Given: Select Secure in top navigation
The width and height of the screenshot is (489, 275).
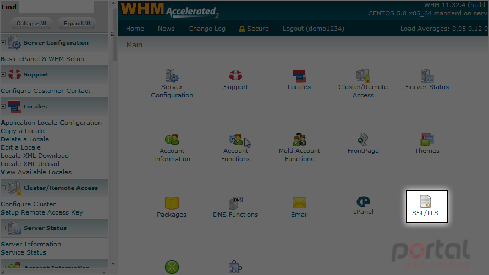Looking at the screenshot, I should pyautogui.click(x=257, y=29).
